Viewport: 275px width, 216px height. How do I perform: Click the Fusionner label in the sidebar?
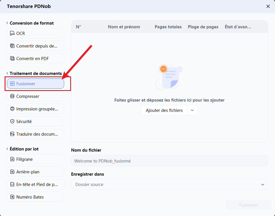coord(26,84)
